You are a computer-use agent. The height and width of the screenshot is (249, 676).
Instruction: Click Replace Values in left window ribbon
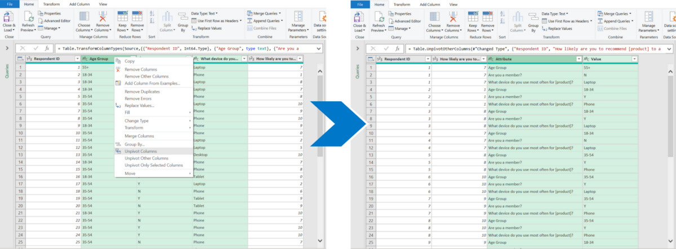[x=208, y=28]
